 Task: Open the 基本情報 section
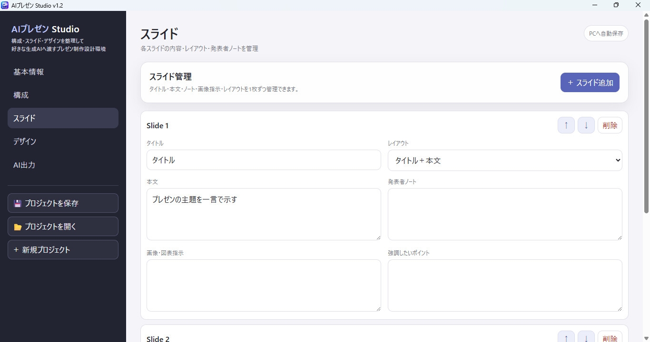click(x=63, y=72)
